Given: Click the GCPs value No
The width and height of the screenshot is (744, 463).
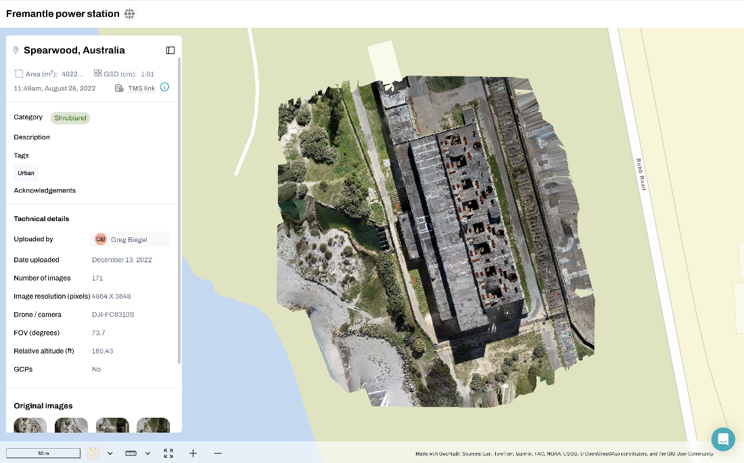Looking at the screenshot, I should (x=96, y=370).
